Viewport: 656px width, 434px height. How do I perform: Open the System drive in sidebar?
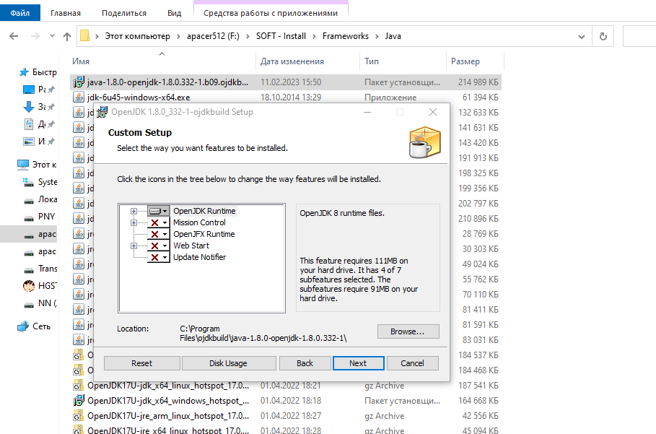tap(40, 182)
